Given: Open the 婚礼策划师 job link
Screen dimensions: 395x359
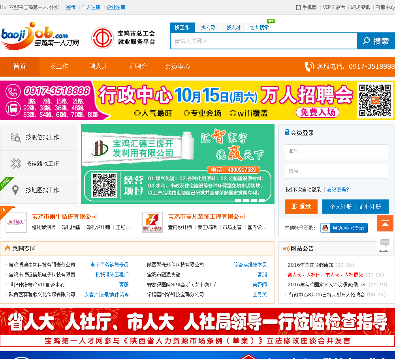Looking at the screenshot, I should click(x=43, y=227).
